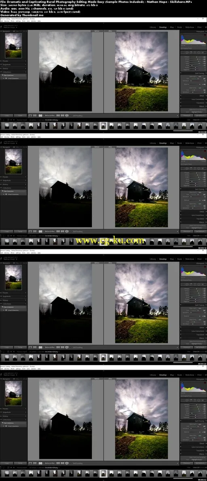Select the Crop Overlay tool in the bottom frame
This screenshot has height=481, width=207.
point(183,400)
